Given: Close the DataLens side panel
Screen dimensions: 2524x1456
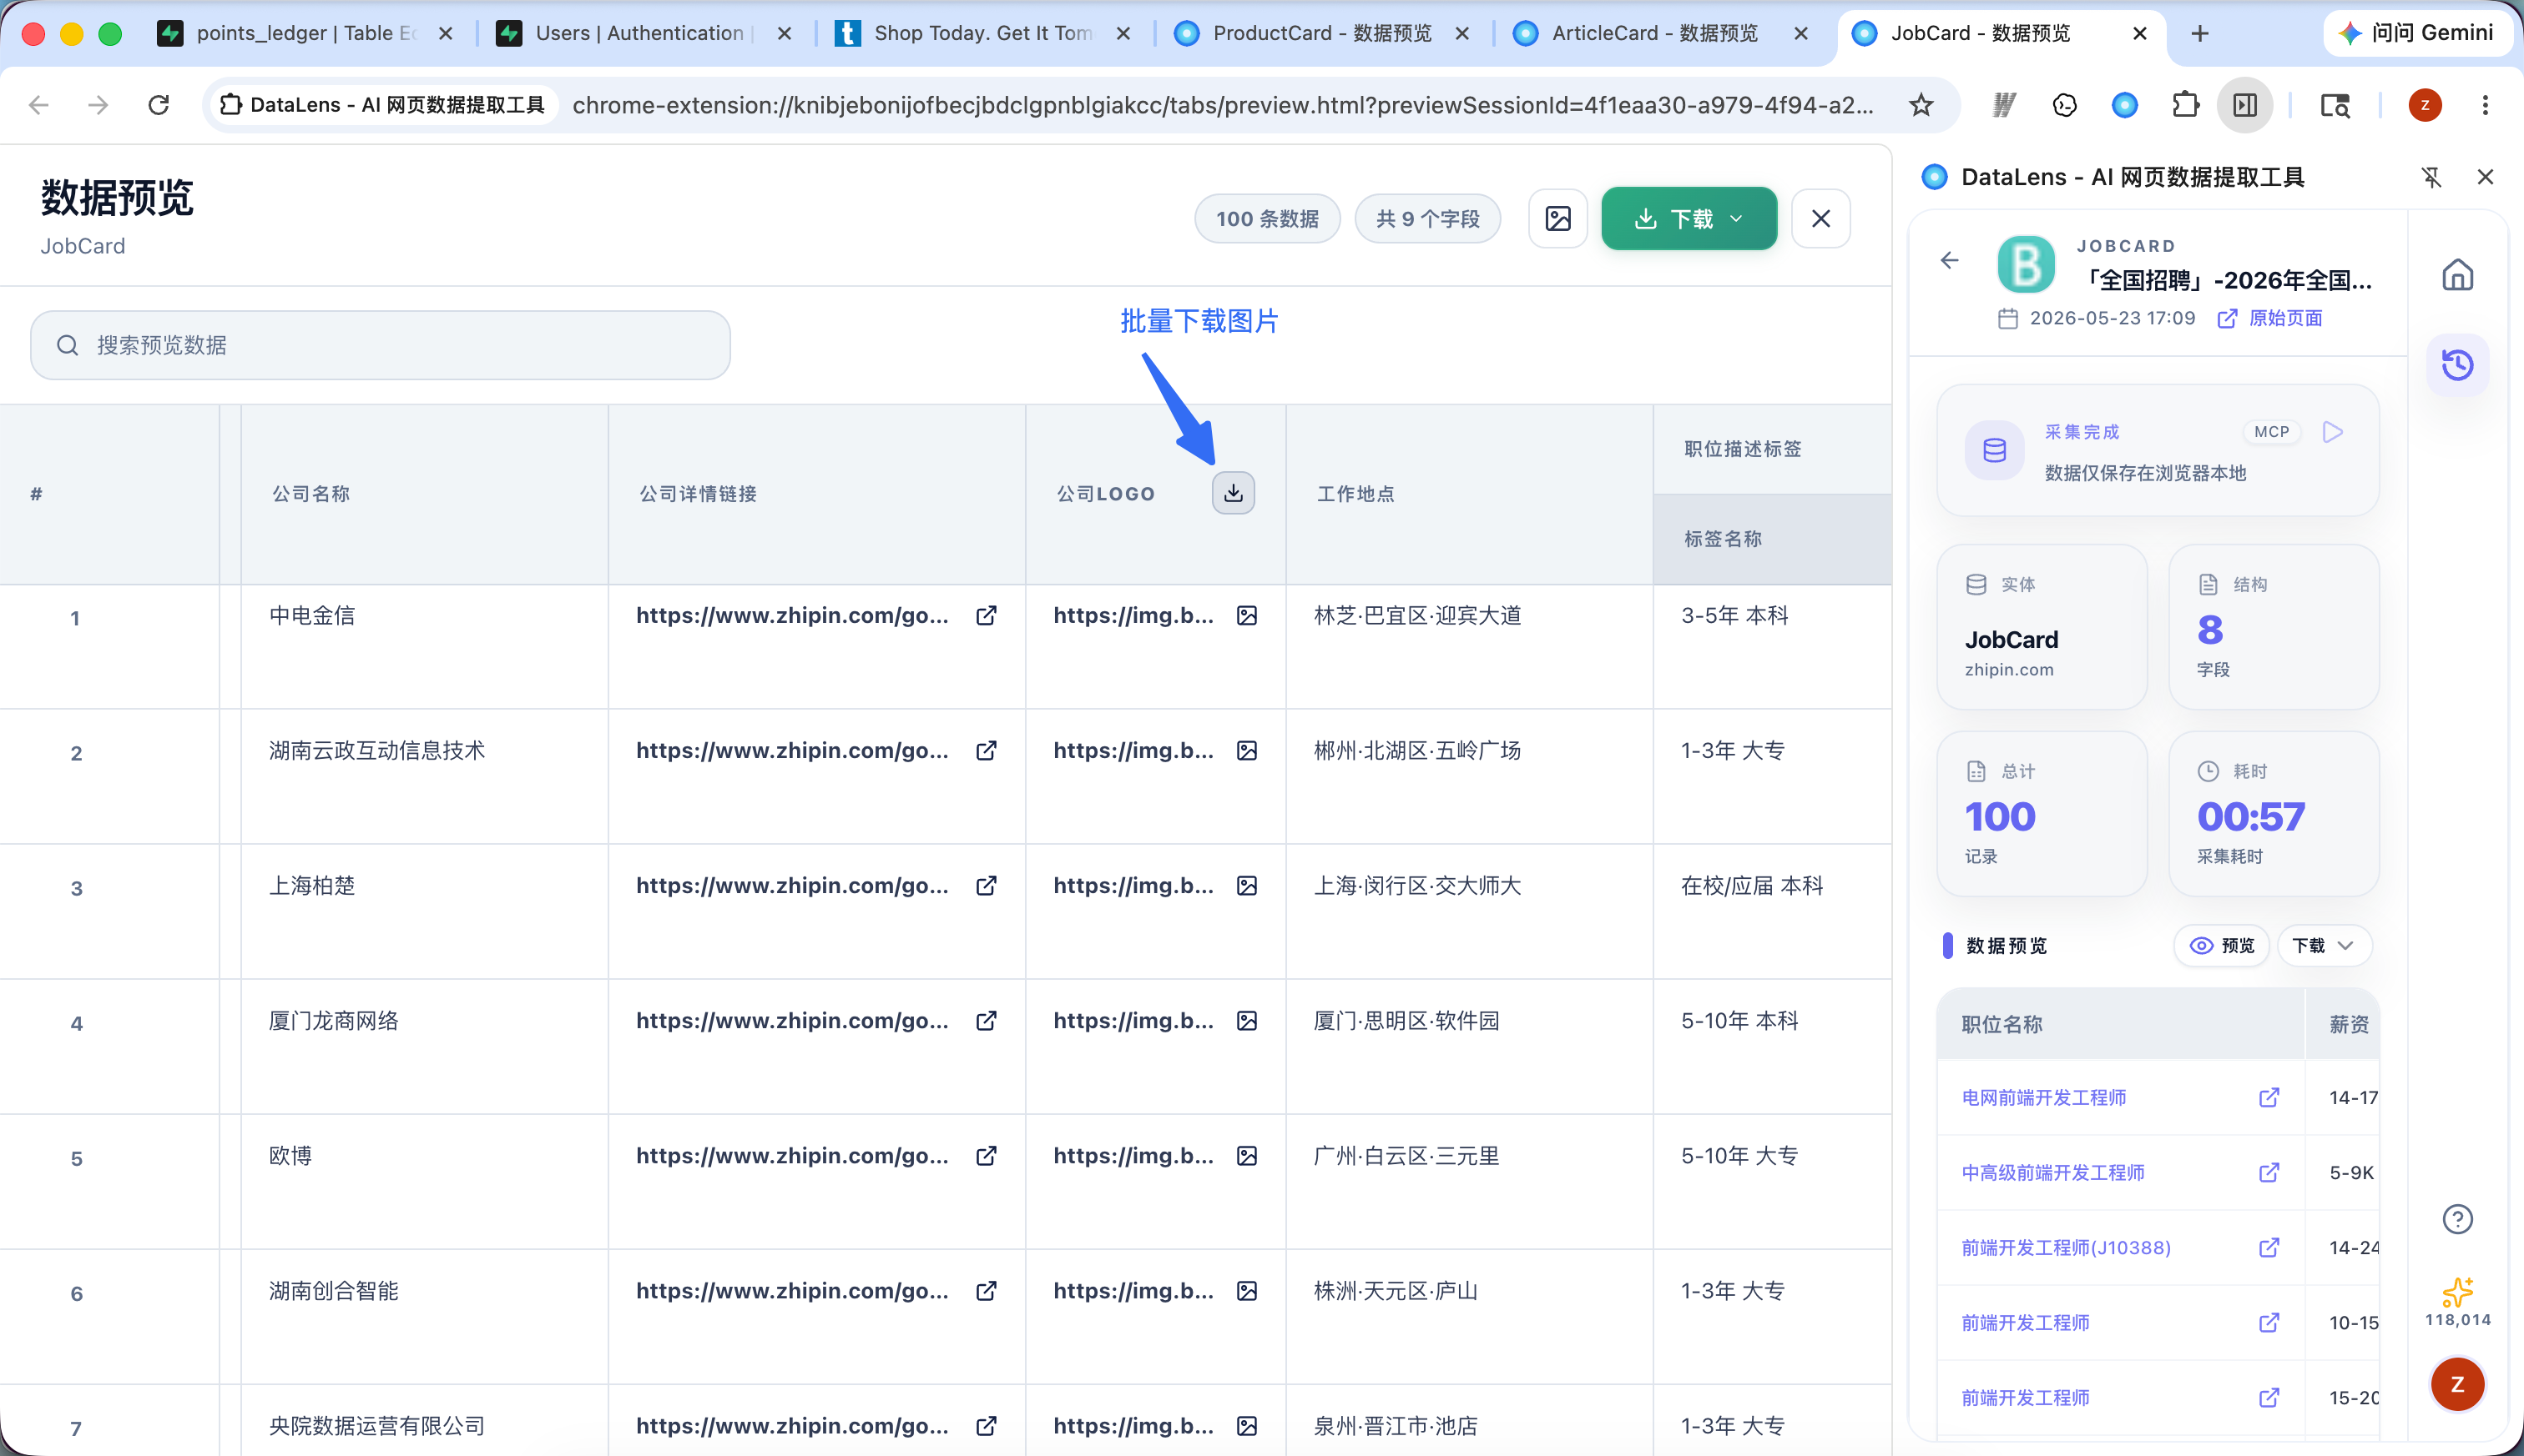Looking at the screenshot, I should tap(2485, 177).
